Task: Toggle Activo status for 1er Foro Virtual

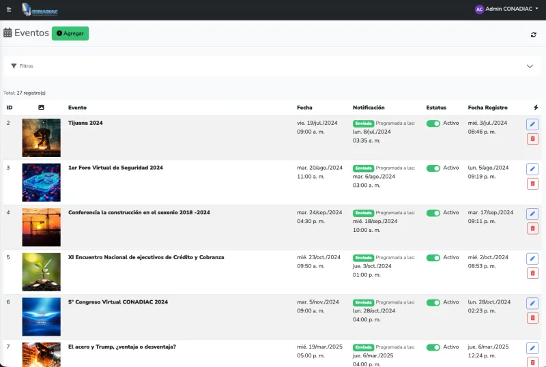Action: click(x=433, y=168)
